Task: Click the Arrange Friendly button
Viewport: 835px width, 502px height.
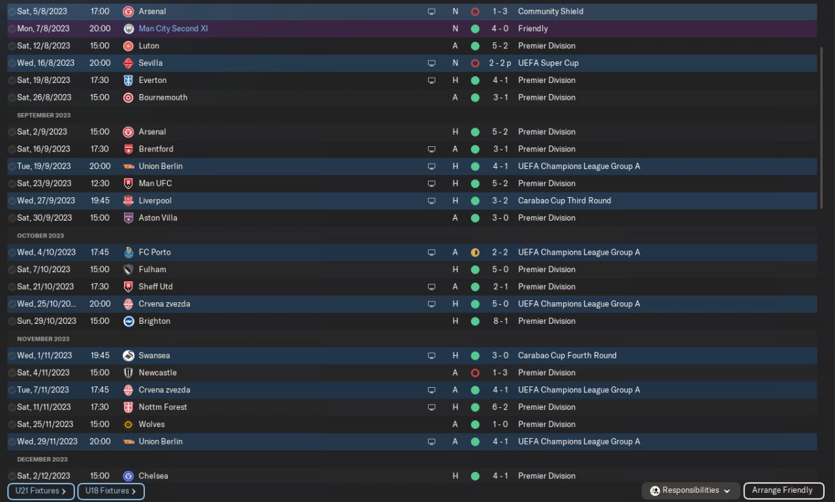Action: point(782,490)
